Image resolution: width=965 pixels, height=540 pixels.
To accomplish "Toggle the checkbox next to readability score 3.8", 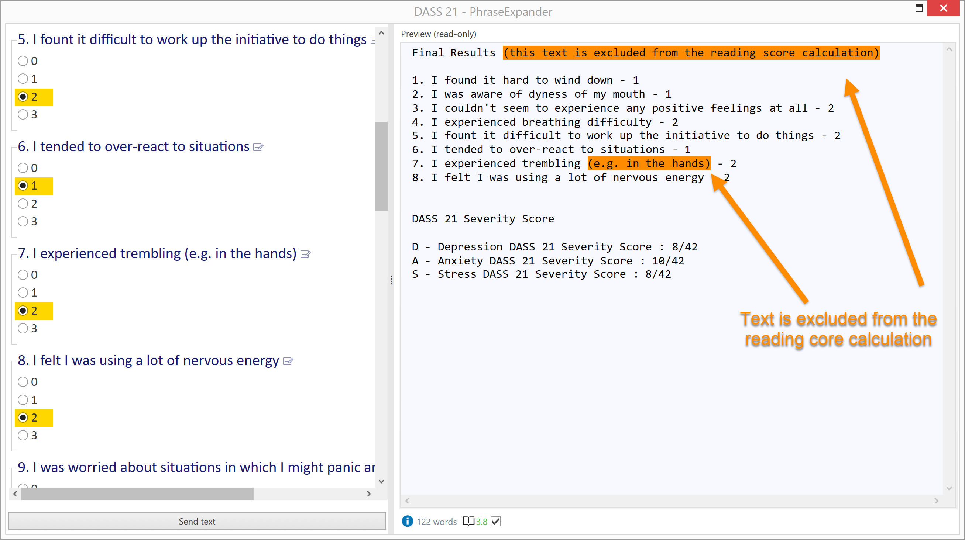I will click(x=496, y=521).
